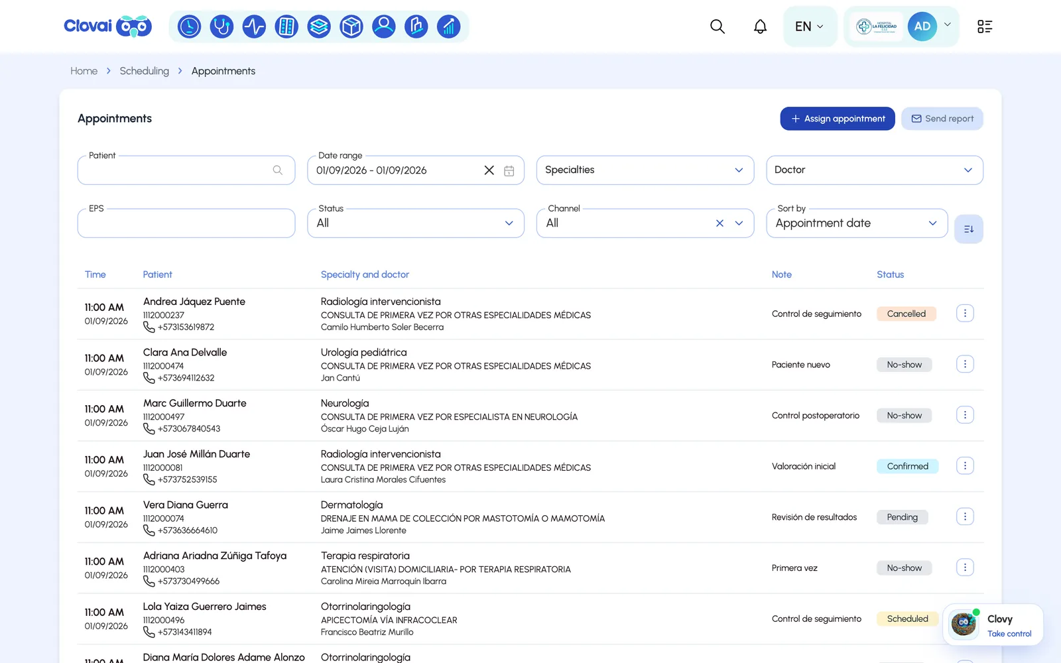
Task: Click the hospital La Felicidad logo
Action: point(877,27)
